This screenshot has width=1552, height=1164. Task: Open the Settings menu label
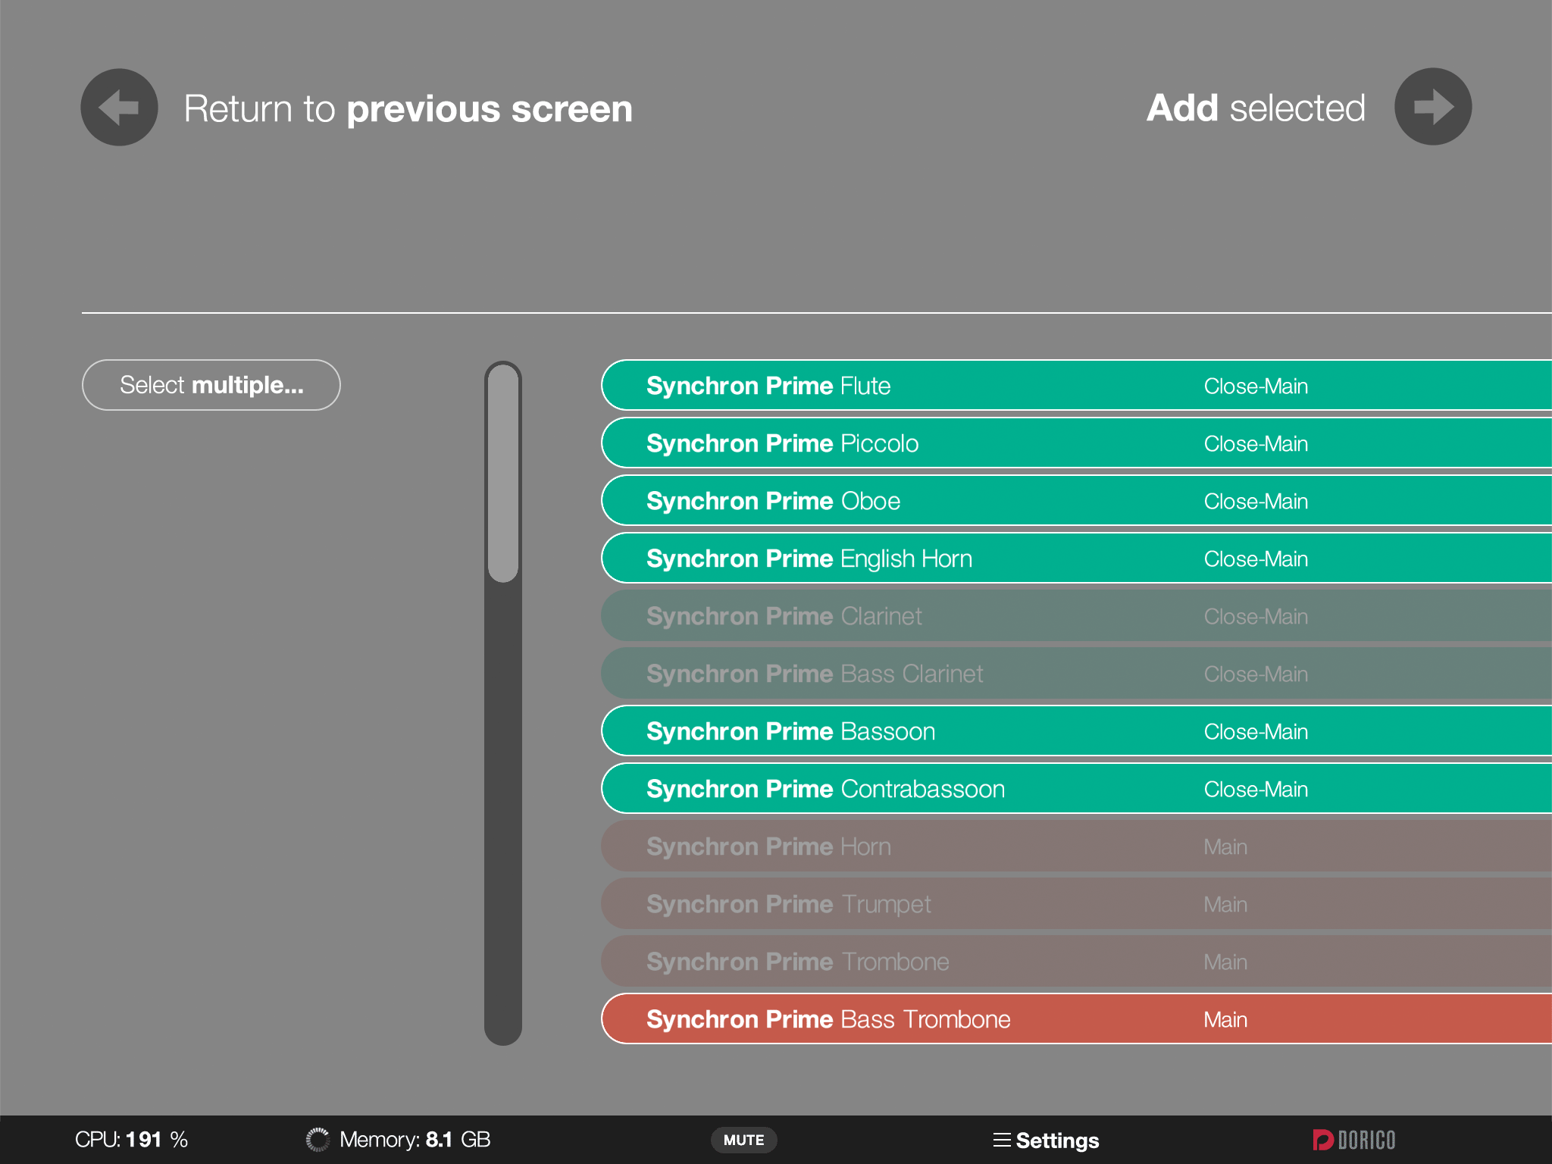pos(1057,1140)
